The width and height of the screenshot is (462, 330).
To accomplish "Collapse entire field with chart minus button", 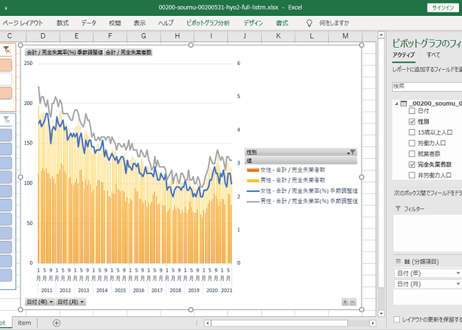I will (352, 301).
